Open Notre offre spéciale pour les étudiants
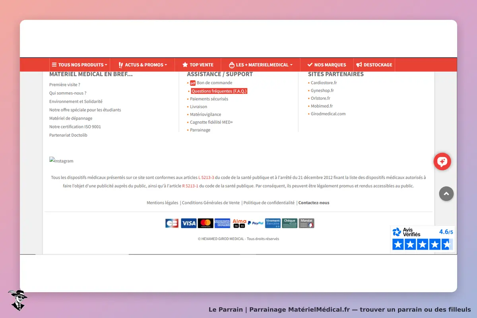 [x=85, y=110]
